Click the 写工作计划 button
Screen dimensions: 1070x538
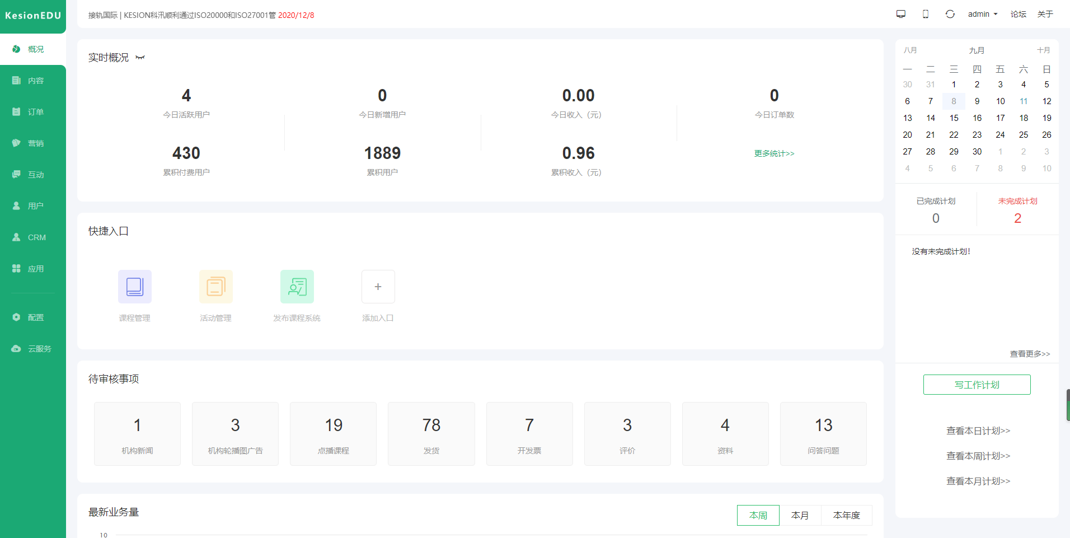pyautogui.click(x=977, y=385)
